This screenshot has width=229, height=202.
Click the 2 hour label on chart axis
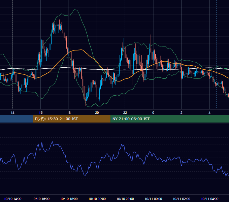pos(182,113)
